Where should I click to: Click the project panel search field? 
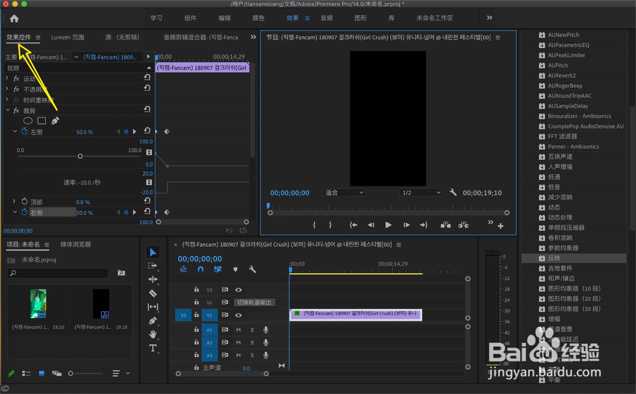pyautogui.click(x=58, y=273)
